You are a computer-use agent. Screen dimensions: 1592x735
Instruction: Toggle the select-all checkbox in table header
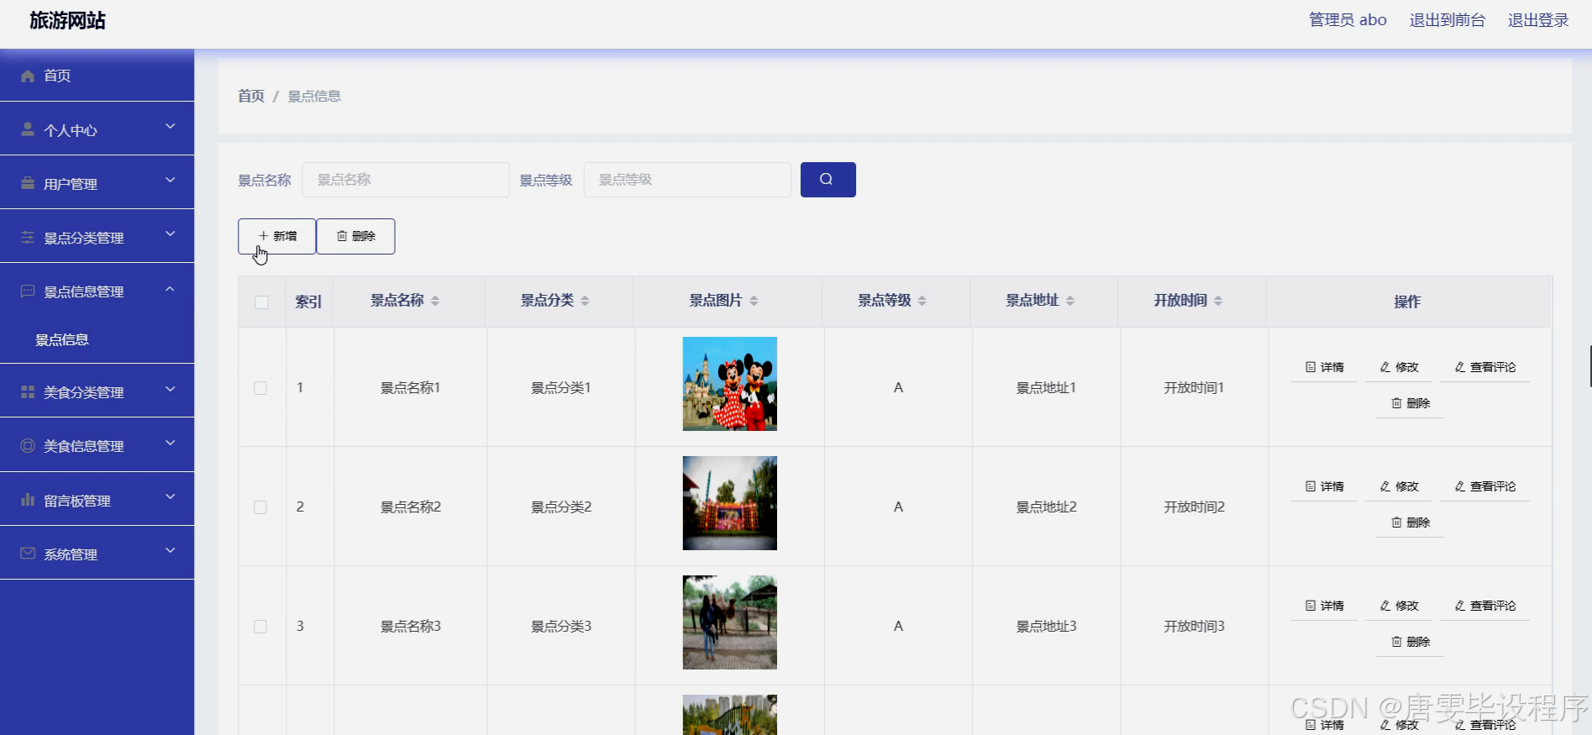[x=261, y=302]
